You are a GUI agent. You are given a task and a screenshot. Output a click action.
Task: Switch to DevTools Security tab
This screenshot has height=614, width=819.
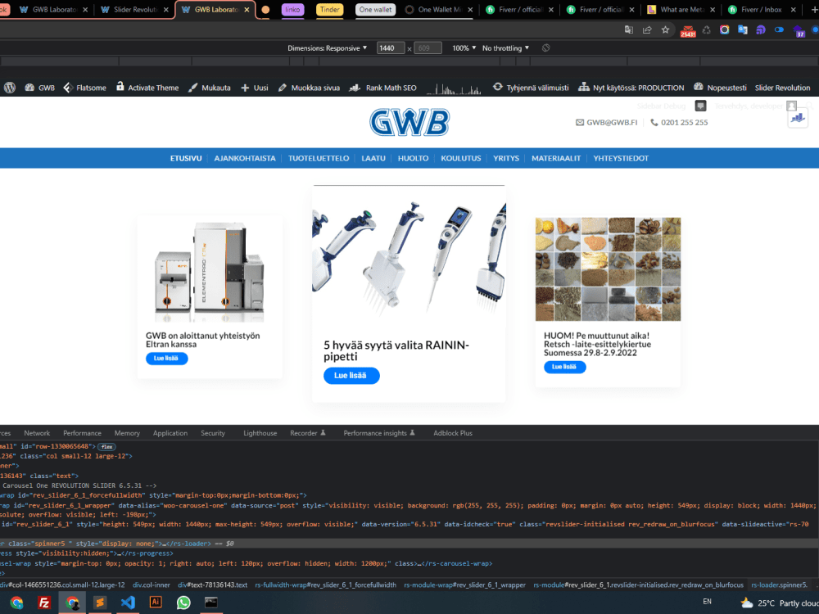click(x=213, y=433)
